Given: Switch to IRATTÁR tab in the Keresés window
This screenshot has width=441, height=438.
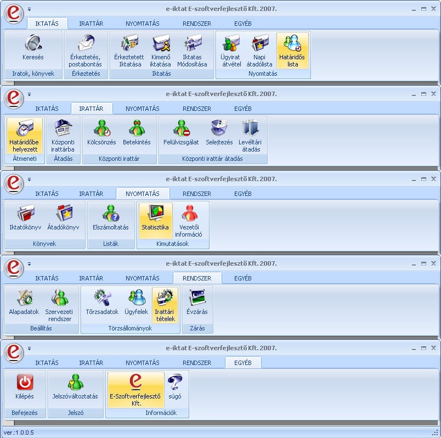Looking at the screenshot, I should pyautogui.click(x=91, y=24).
